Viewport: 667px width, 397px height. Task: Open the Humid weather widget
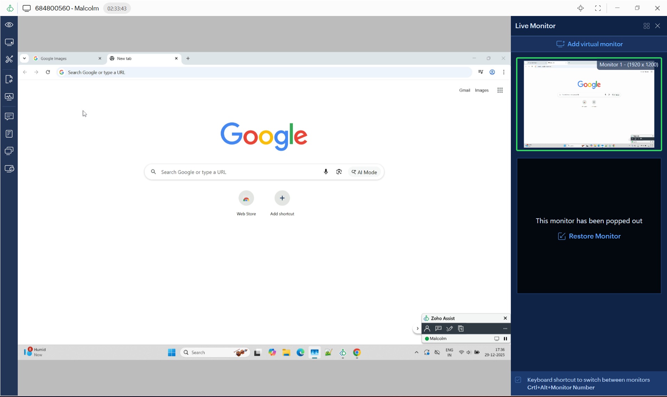point(35,352)
